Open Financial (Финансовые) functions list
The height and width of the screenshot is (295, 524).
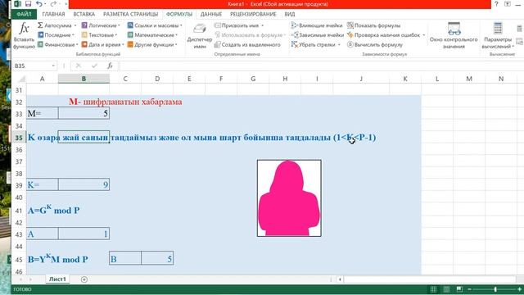tap(57, 44)
